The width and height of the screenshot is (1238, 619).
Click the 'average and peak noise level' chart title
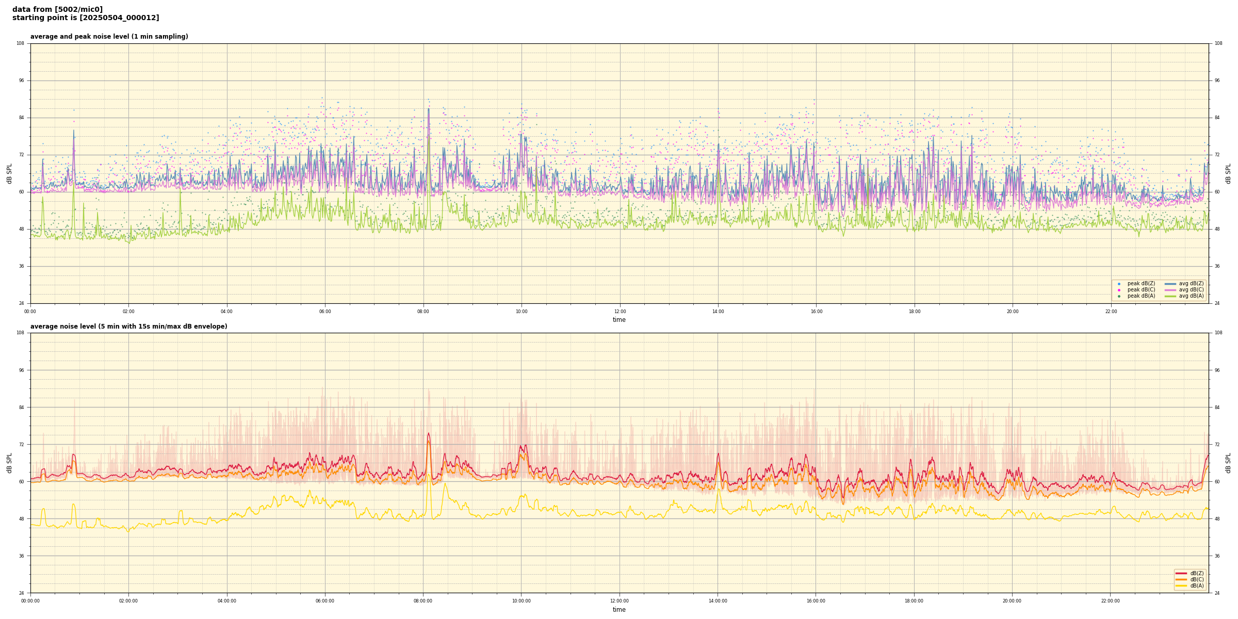point(109,37)
